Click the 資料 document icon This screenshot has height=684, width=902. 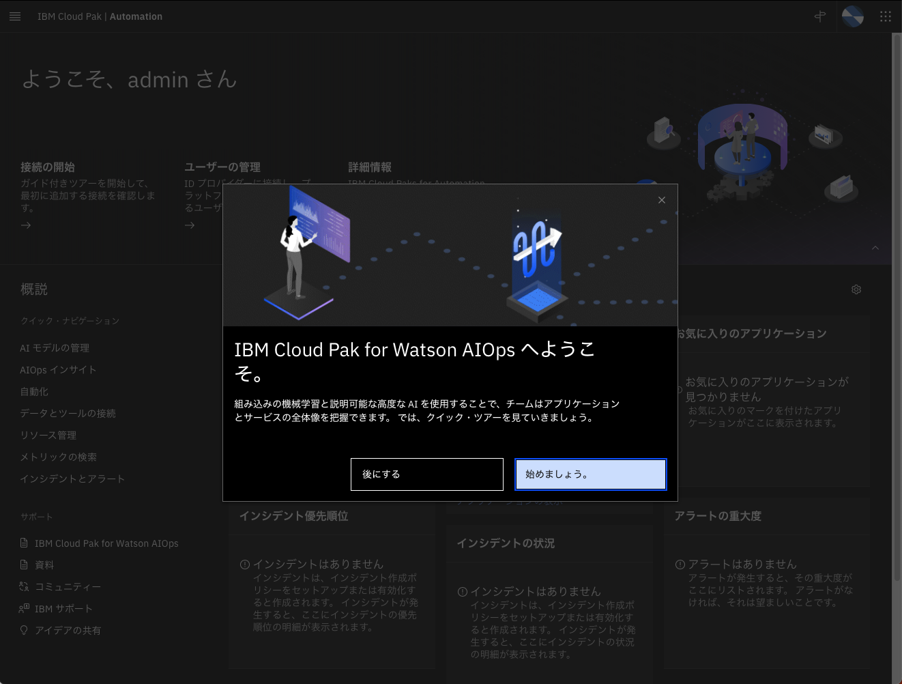(25, 565)
